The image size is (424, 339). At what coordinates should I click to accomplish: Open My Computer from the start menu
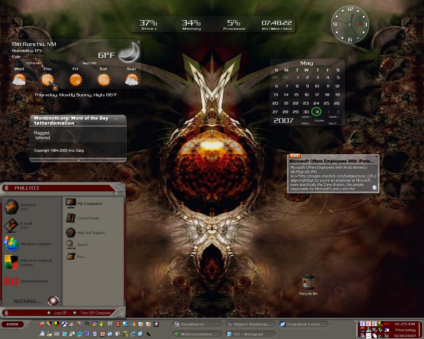pyautogui.click(x=84, y=203)
